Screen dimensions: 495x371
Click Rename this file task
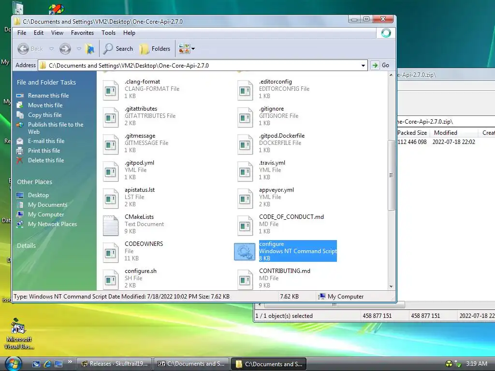(x=48, y=96)
